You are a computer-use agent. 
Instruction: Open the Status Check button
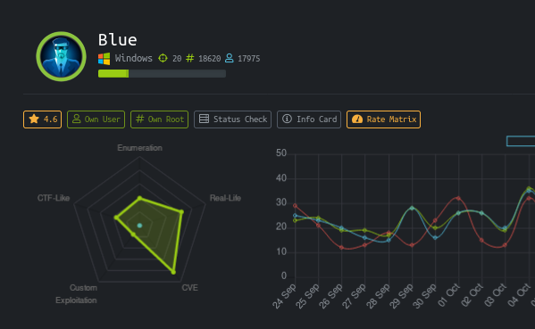pyautogui.click(x=233, y=119)
